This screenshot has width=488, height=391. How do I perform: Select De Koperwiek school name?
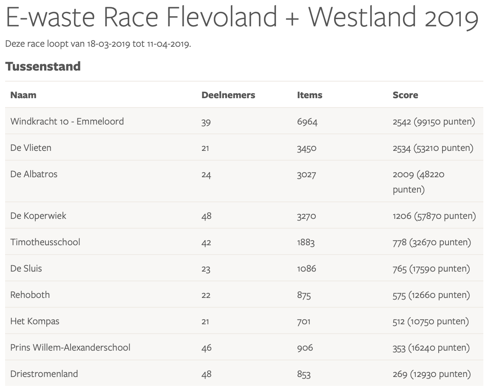(38, 216)
